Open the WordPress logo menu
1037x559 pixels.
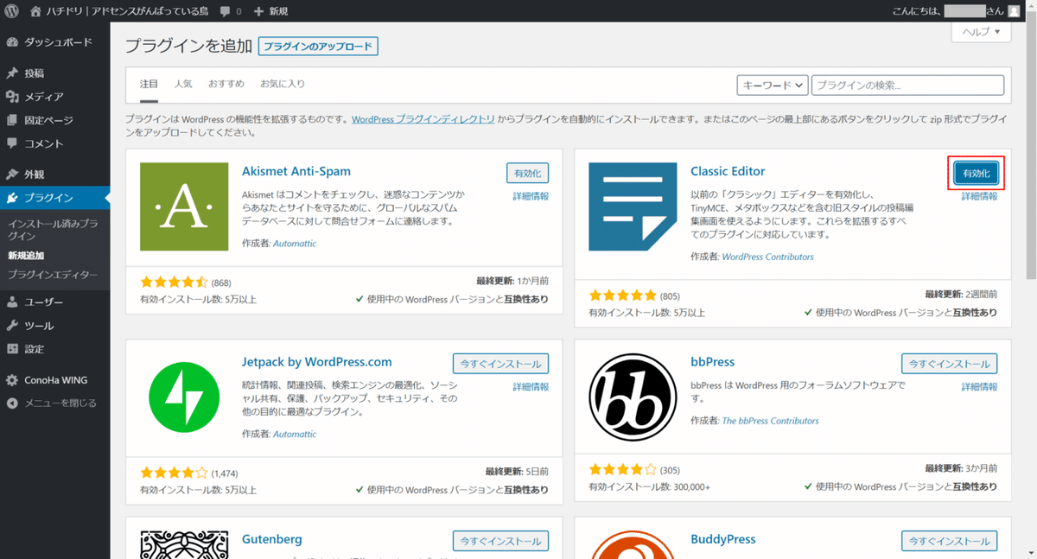click(x=13, y=11)
